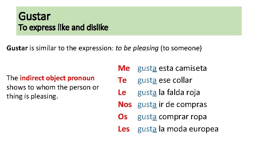Click the phrase "la moda europea"

point(188,129)
